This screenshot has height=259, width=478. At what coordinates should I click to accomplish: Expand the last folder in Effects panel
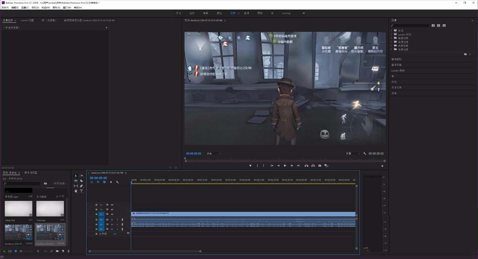coord(392,49)
